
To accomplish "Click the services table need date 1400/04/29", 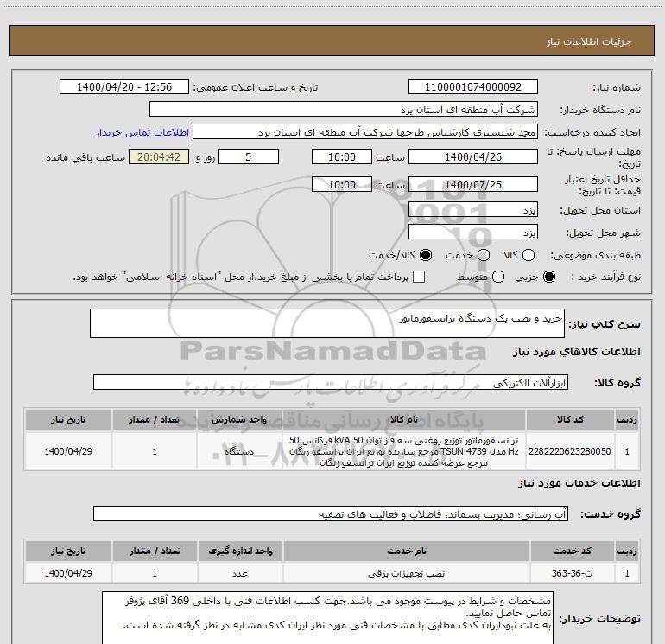I will 68,573.
